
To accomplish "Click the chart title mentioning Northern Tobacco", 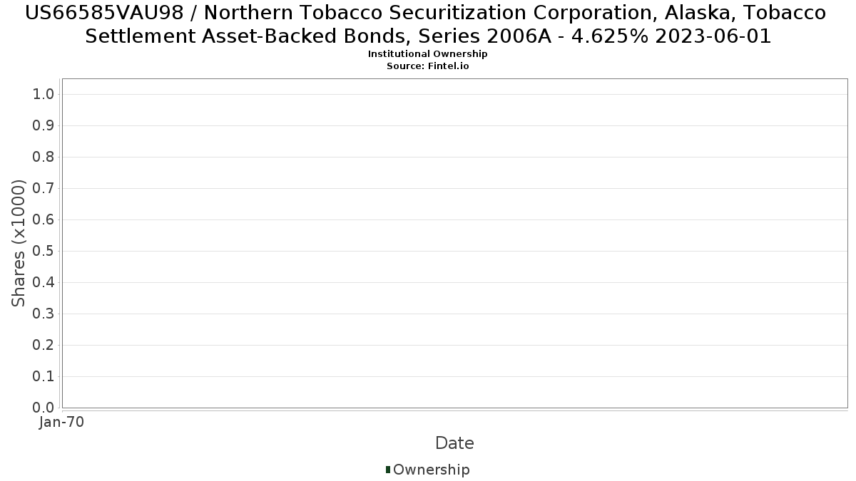I will tap(427, 24).
